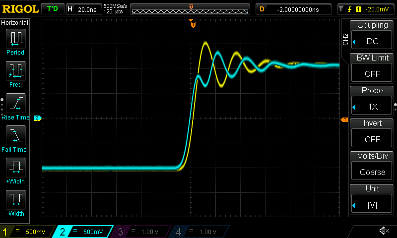Image resolution: width=397 pixels, height=238 pixels.
Task: Select channel 4 tab at 1.00 V
Action: (x=199, y=232)
